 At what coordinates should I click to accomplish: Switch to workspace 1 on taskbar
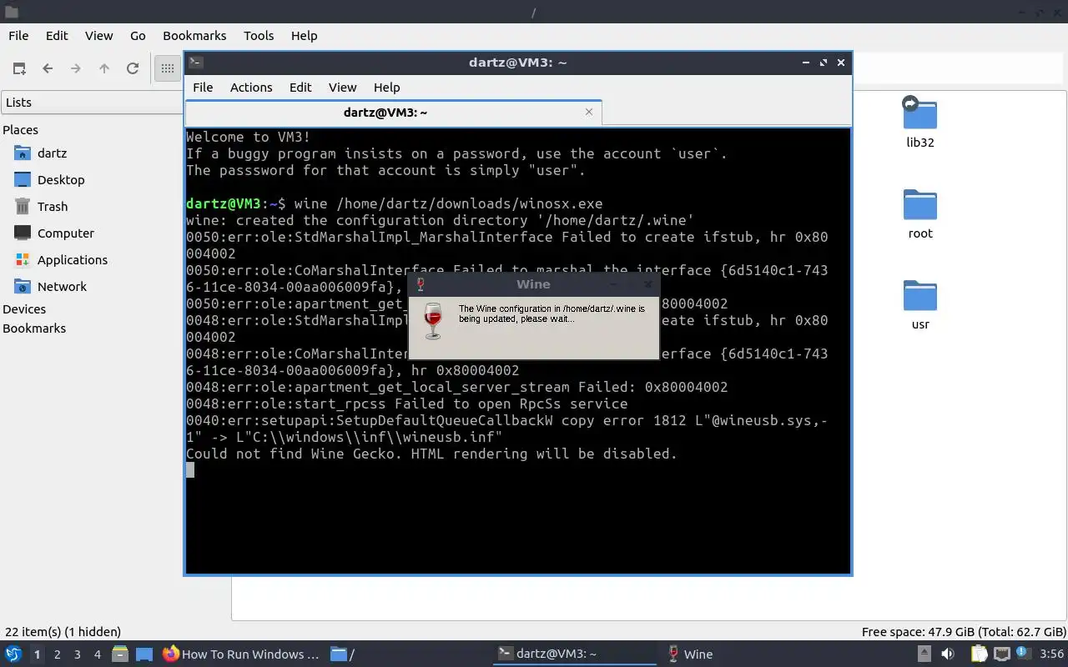37,654
